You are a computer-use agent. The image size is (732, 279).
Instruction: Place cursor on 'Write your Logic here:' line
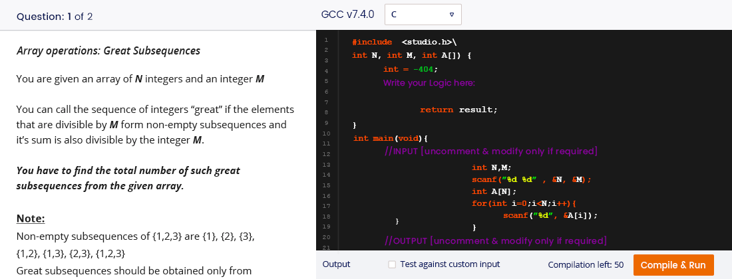pyautogui.click(x=429, y=83)
